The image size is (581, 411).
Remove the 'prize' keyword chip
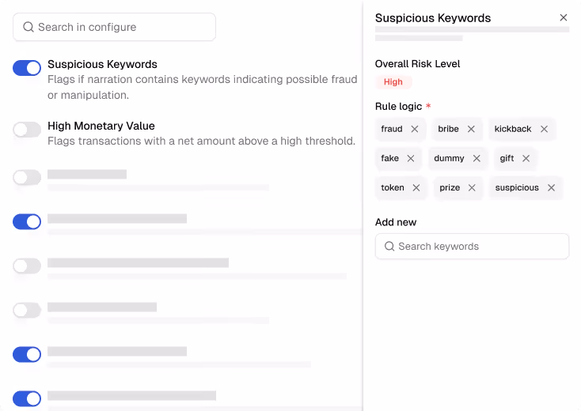(472, 188)
